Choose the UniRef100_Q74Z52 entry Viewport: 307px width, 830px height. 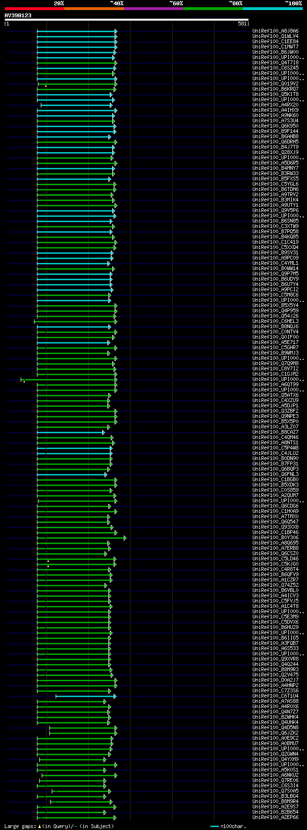(275, 585)
